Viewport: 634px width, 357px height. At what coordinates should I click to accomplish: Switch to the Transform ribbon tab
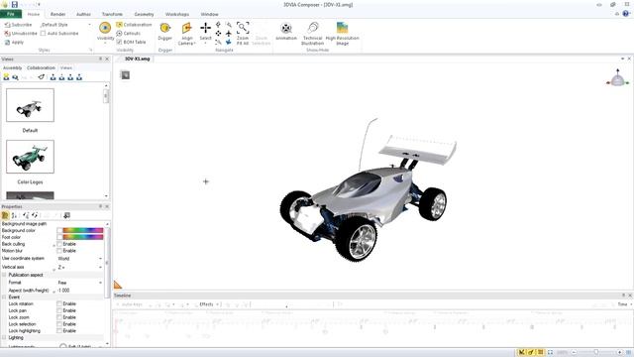[x=112, y=14]
